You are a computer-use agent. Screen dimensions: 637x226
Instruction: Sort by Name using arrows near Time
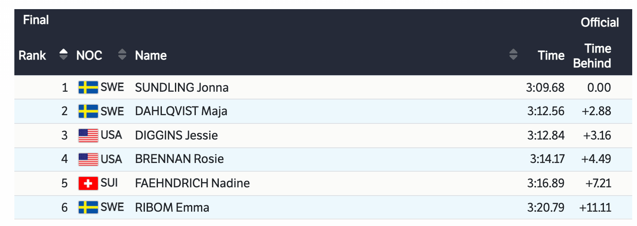tap(513, 55)
